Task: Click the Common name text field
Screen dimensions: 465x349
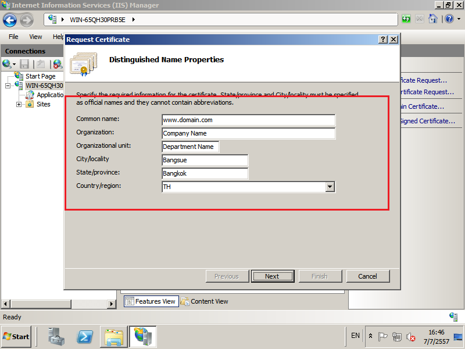Action: (248, 120)
